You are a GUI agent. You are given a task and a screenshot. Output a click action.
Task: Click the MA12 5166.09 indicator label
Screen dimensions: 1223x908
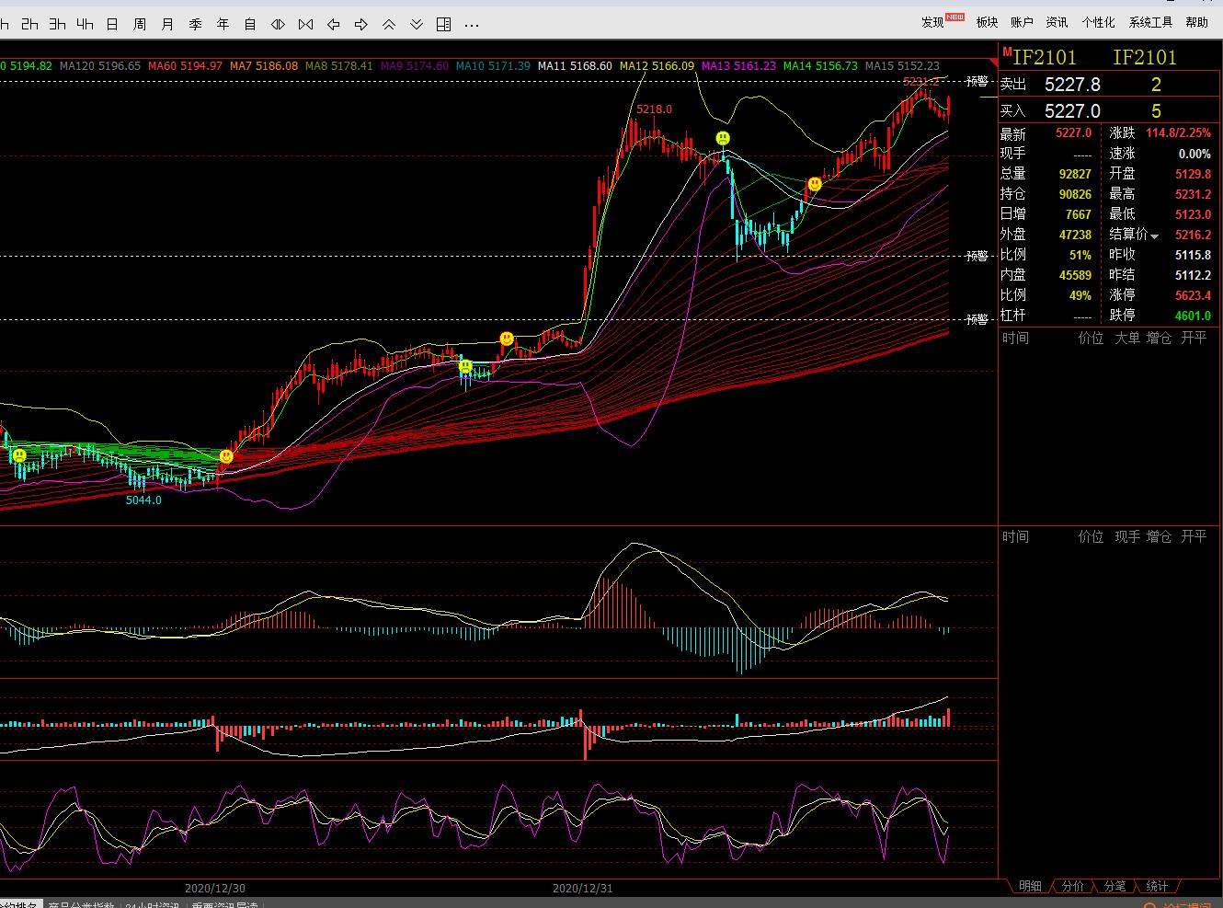click(657, 66)
